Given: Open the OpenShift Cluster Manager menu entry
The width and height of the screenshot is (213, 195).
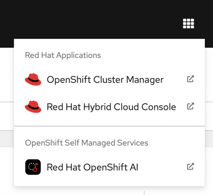Looking at the screenshot, I should [x=105, y=80].
